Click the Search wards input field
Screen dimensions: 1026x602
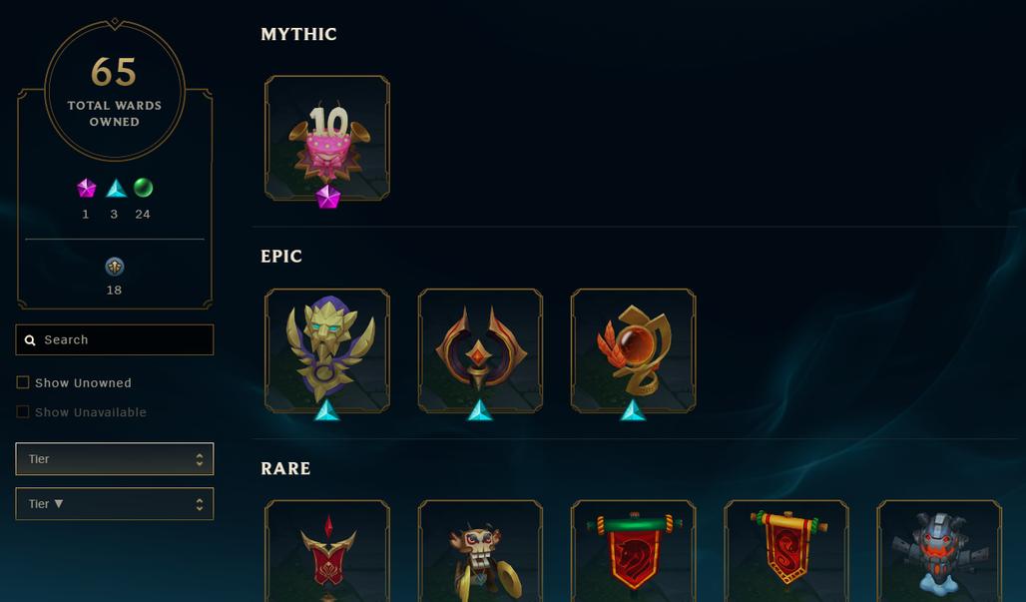115,339
